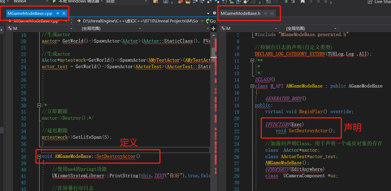Click "aactor= GetWorld()" on line 20

pos(65,41)
